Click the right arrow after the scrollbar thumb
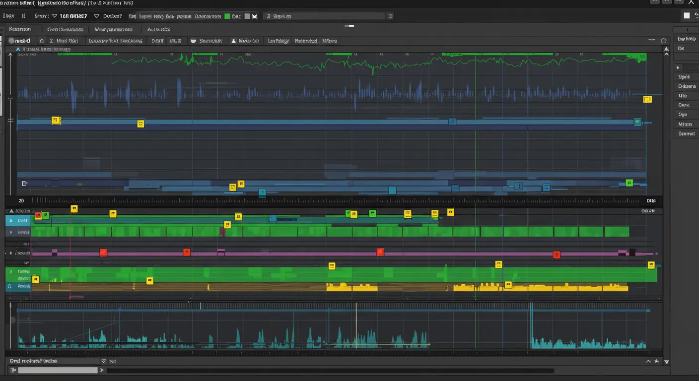Viewport: 699px width, 381px height. click(x=102, y=370)
